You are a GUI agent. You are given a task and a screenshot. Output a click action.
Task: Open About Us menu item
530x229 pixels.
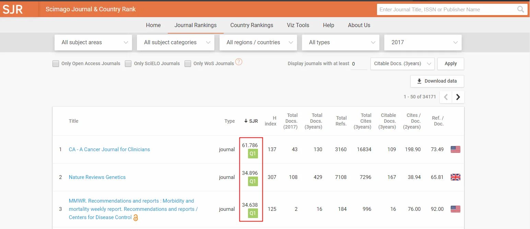(359, 25)
